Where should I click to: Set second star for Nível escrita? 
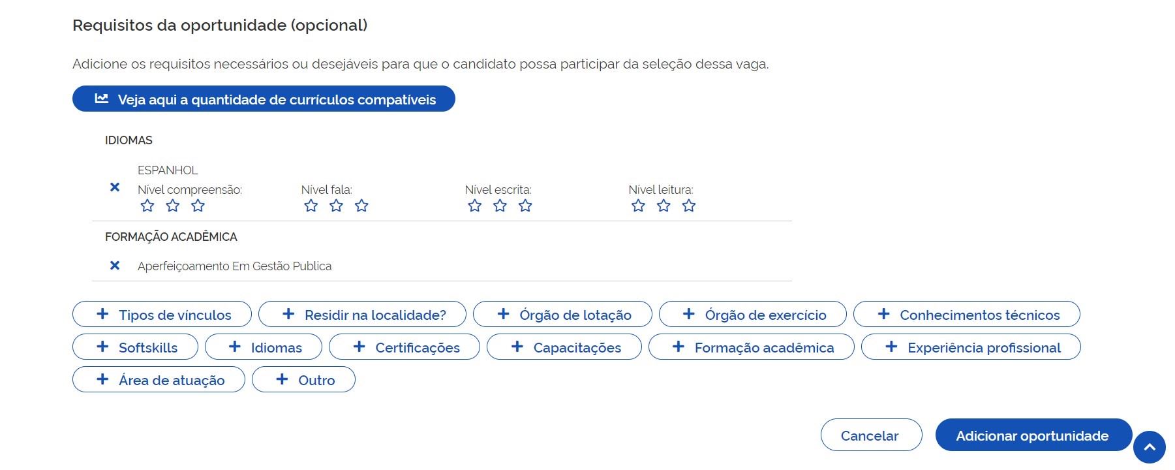[x=500, y=206]
